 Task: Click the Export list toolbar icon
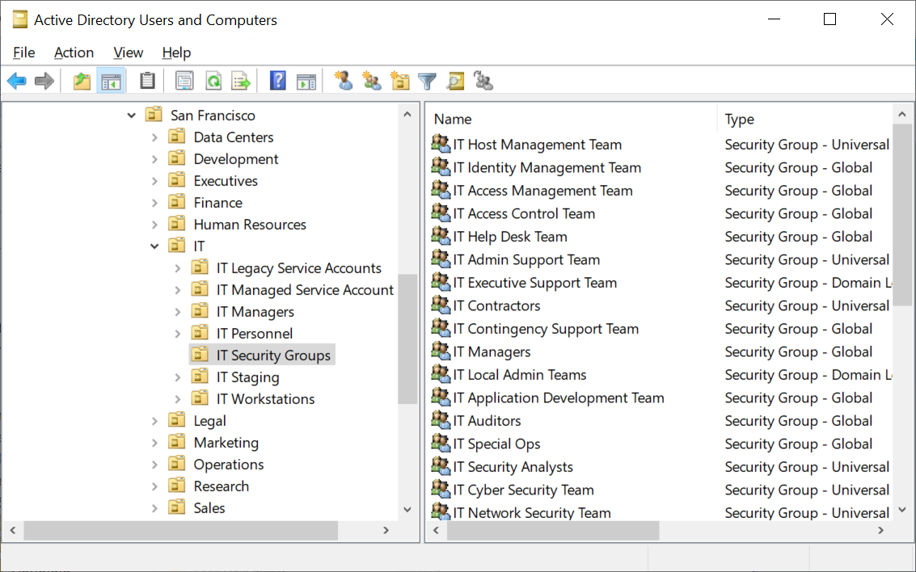[241, 81]
